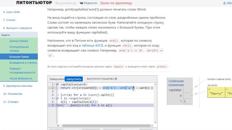
Task: Click the VK icon beside Новости
Action: [x=81, y=3]
